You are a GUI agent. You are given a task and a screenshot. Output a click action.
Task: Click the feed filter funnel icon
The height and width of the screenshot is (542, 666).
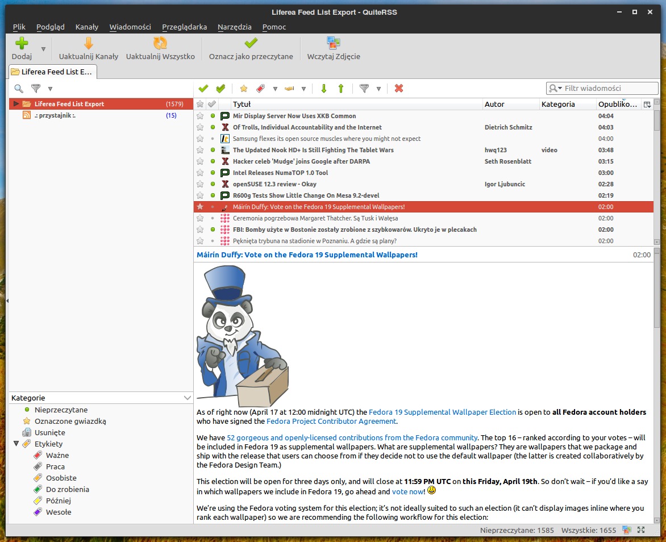point(36,89)
